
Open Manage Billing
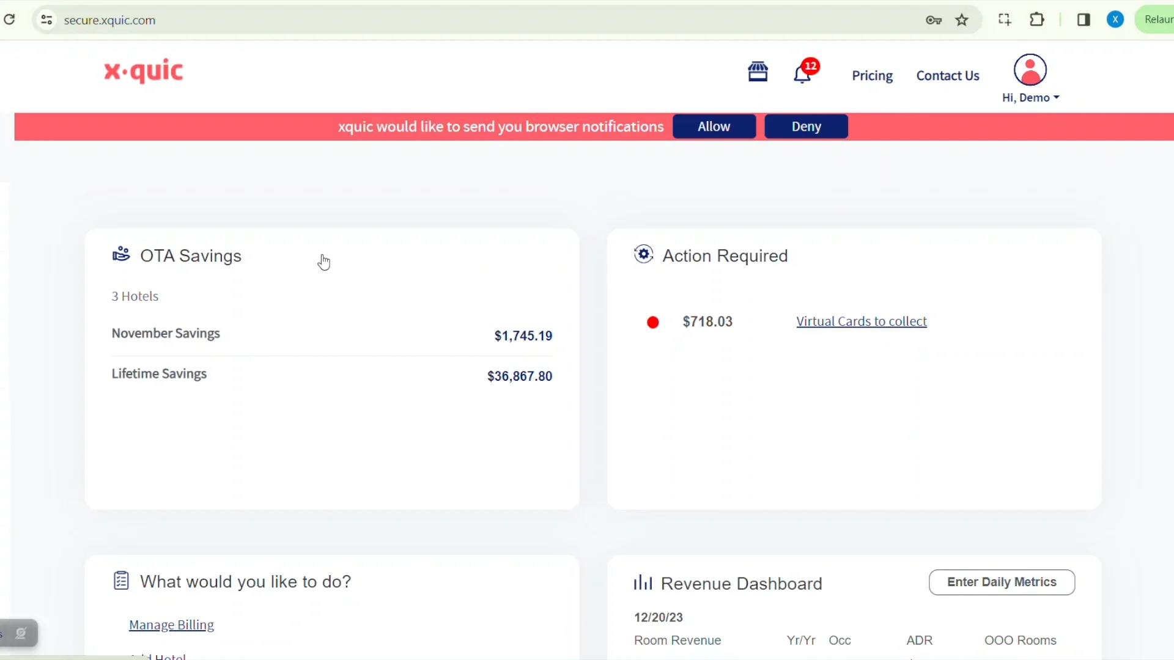coord(171,625)
